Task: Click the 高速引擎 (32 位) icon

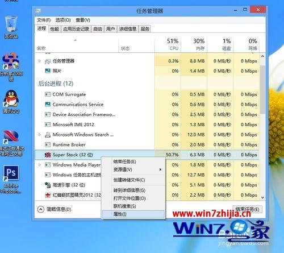Action: click(x=48, y=185)
